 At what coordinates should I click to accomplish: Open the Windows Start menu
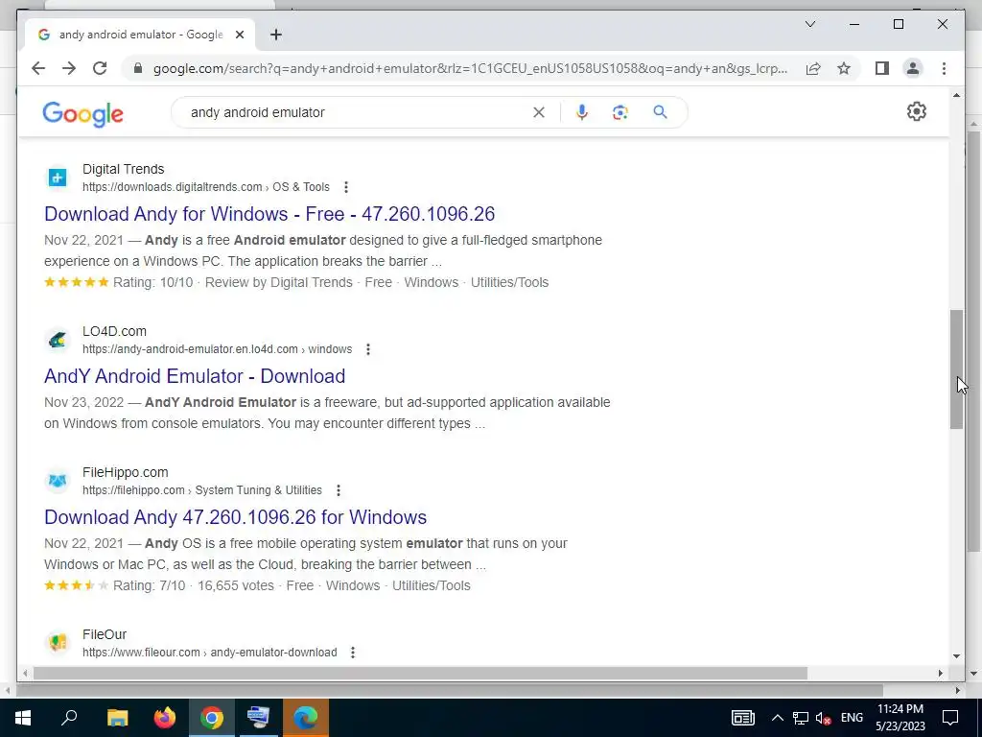[23, 718]
